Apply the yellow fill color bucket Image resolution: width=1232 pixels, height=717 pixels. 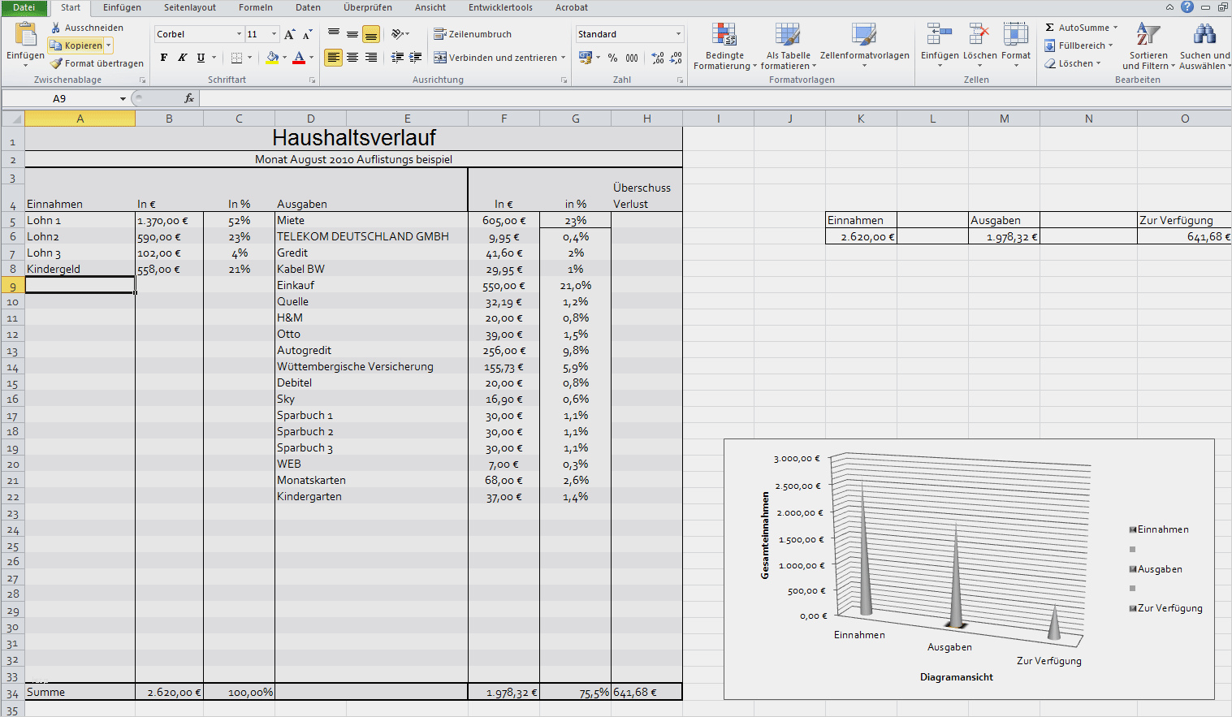[x=272, y=58]
